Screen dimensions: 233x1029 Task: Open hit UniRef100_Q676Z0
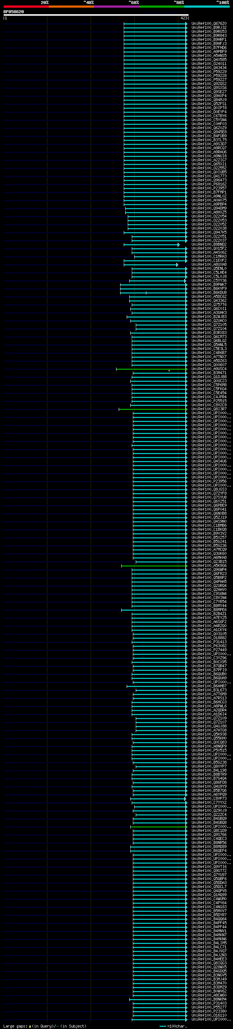coord(209,24)
